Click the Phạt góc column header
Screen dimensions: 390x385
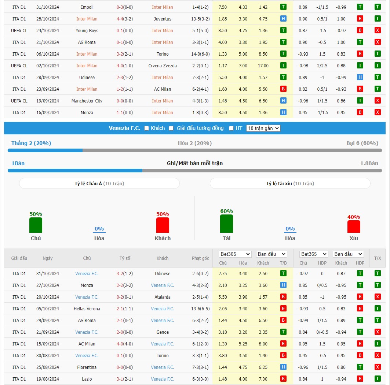(x=200, y=258)
